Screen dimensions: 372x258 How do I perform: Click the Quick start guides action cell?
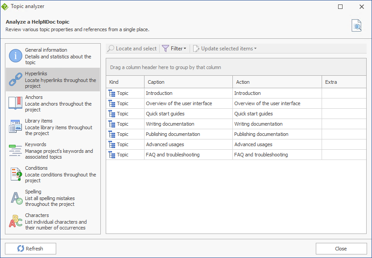pos(277,114)
